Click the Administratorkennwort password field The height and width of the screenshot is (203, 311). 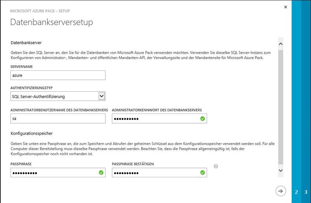point(159,119)
